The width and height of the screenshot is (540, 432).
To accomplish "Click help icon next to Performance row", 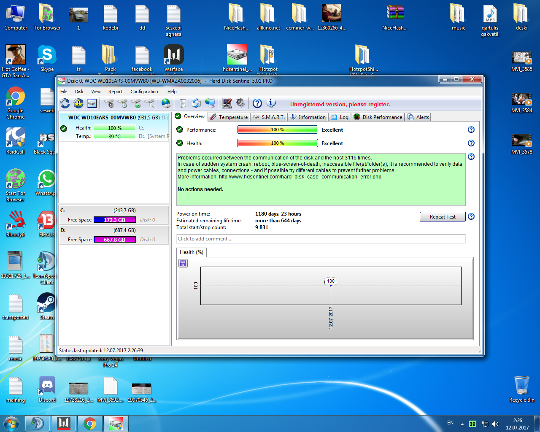I will pos(471,130).
